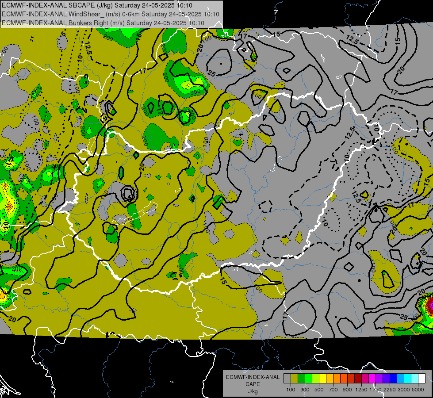Select the pure yellow legend swatch
This screenshot has height=398, width=433.
(322, 379)
